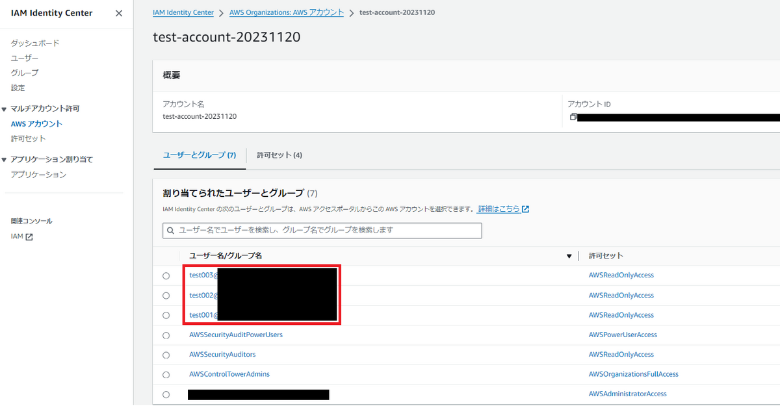Click the アカウント名 value test-account-20231120
The height and width of the screenshot is (406, 780).
pyautogui.click(x=200, y=117)
